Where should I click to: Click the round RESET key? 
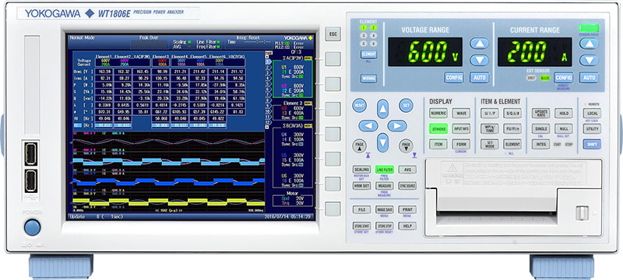click(x=359, y=106)
